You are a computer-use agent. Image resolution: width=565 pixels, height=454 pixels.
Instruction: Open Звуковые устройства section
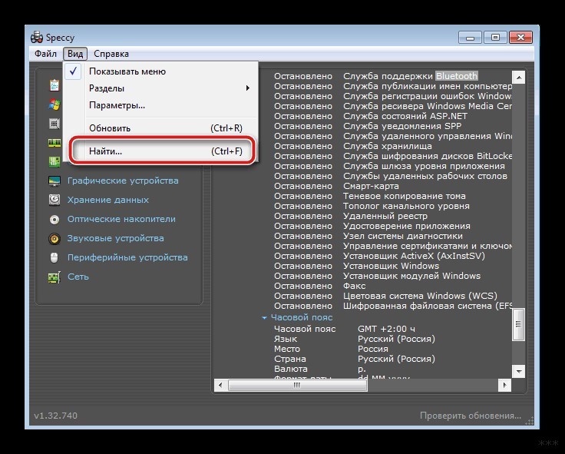coord(116,238)
